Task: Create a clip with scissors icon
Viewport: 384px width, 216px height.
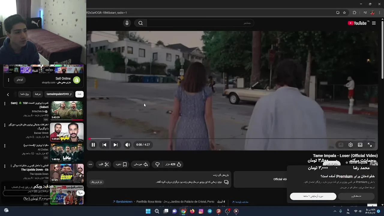Action: click(104, 164)
